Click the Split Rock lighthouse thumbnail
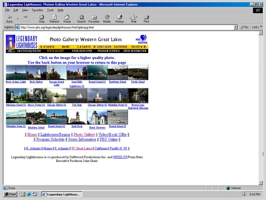266x200 pixels. click(x=77, y=117)
